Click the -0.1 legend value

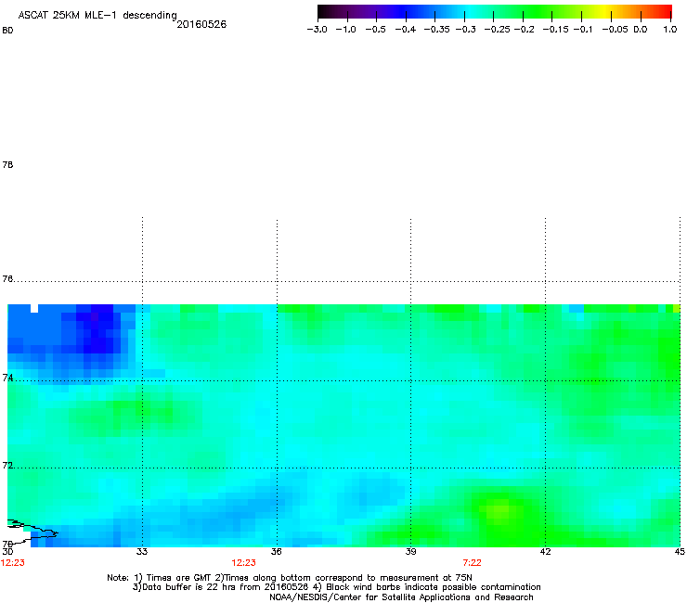(x=583, y=30)
